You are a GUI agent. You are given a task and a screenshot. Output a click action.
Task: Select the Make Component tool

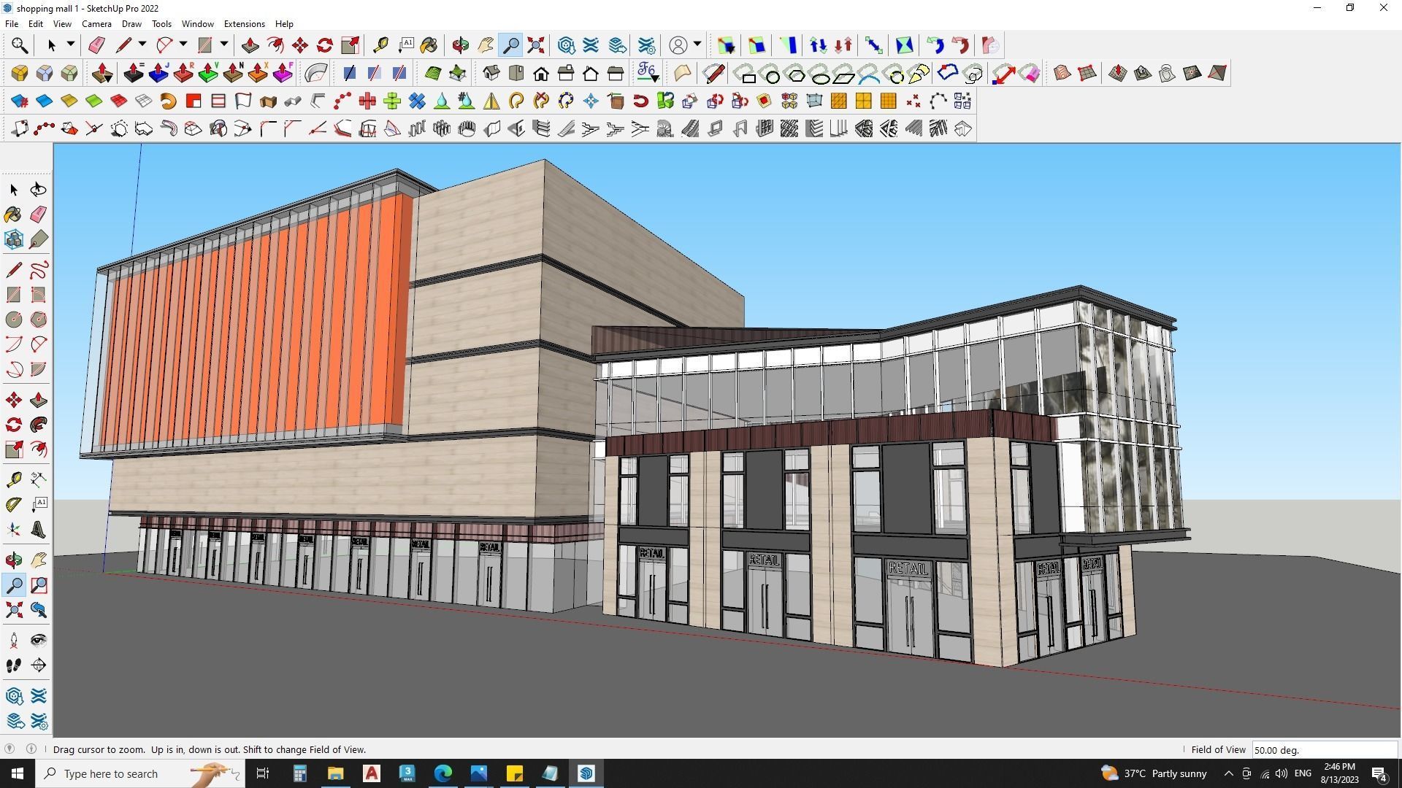tap(14, 239)
